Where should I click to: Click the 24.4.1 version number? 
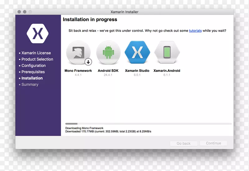[108, 75]
